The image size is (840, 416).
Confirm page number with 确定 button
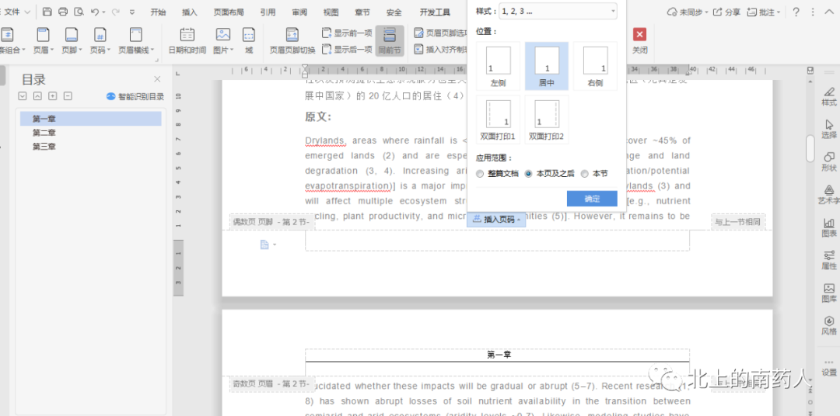(592, 199)
